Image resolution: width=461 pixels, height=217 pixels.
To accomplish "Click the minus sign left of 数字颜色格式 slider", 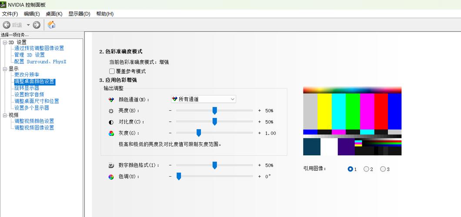I will point(170,165).
